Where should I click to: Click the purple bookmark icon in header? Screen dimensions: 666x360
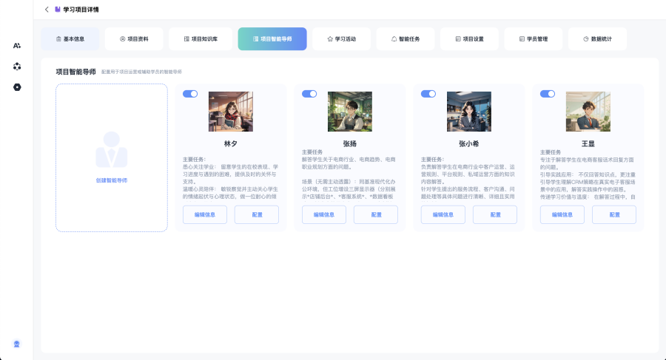point(58,10)
